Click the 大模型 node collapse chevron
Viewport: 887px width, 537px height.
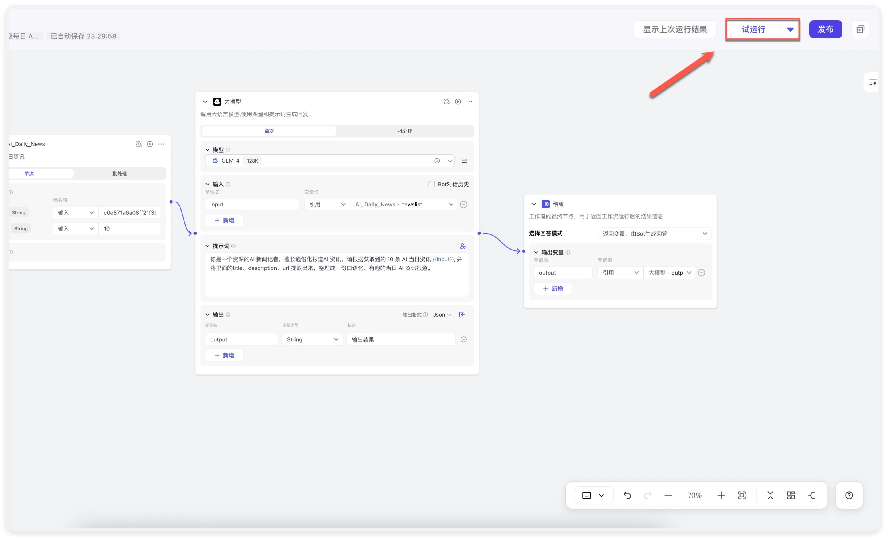point(205,101)
